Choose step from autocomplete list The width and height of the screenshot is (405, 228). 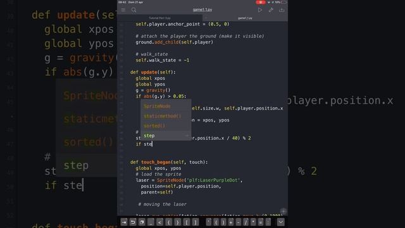tap(166, 136)
